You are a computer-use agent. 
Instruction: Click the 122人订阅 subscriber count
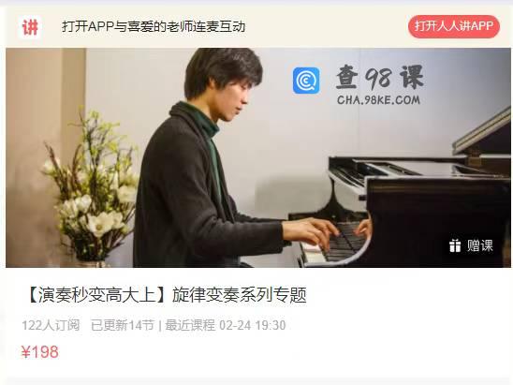coord(51,325)
